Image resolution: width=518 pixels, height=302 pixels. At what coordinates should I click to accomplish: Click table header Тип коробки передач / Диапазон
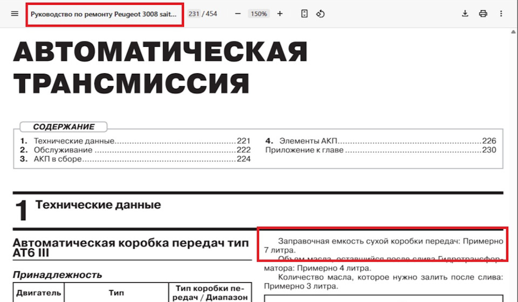pyautogui.click(x=210, y=293)
